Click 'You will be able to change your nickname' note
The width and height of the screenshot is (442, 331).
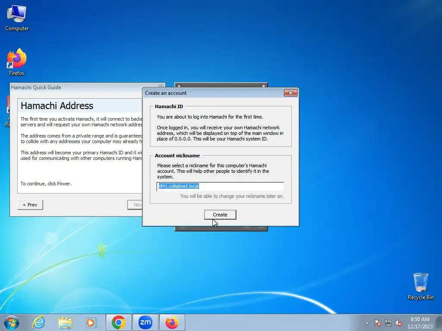232,196
